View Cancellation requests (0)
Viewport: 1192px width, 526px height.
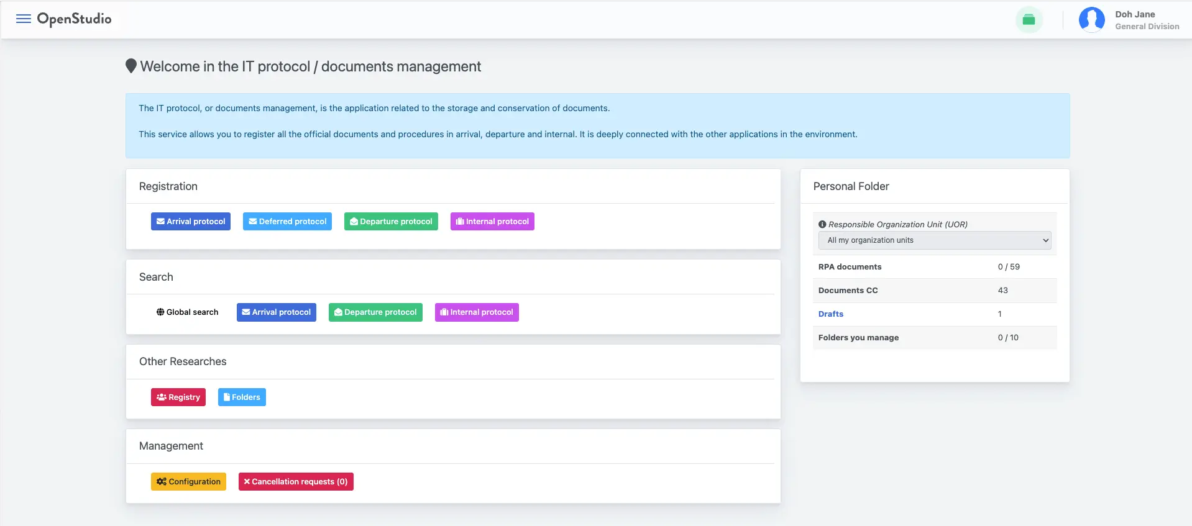[x=296, y=482]
